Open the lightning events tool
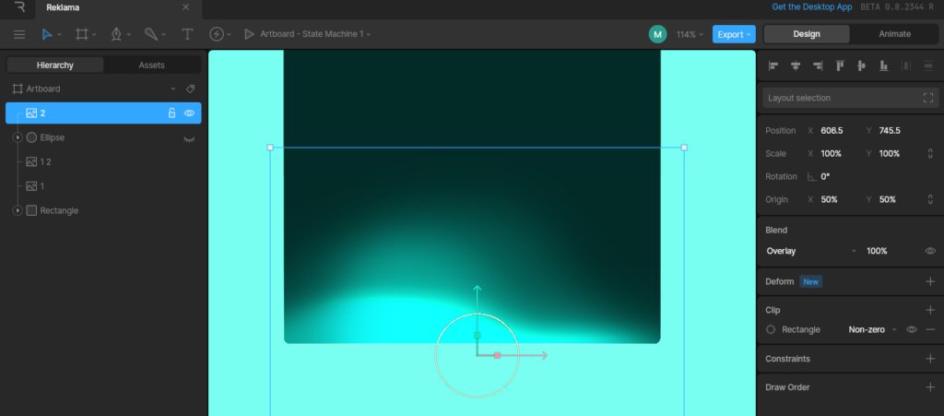This screenshot has width=944, height=416. pyautogui.click(x=217, y=34)
